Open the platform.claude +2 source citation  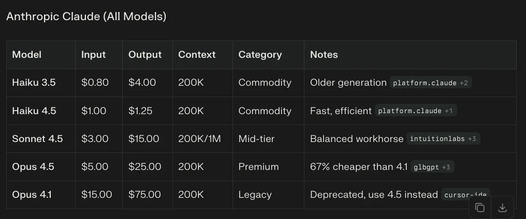pos(431,83)
